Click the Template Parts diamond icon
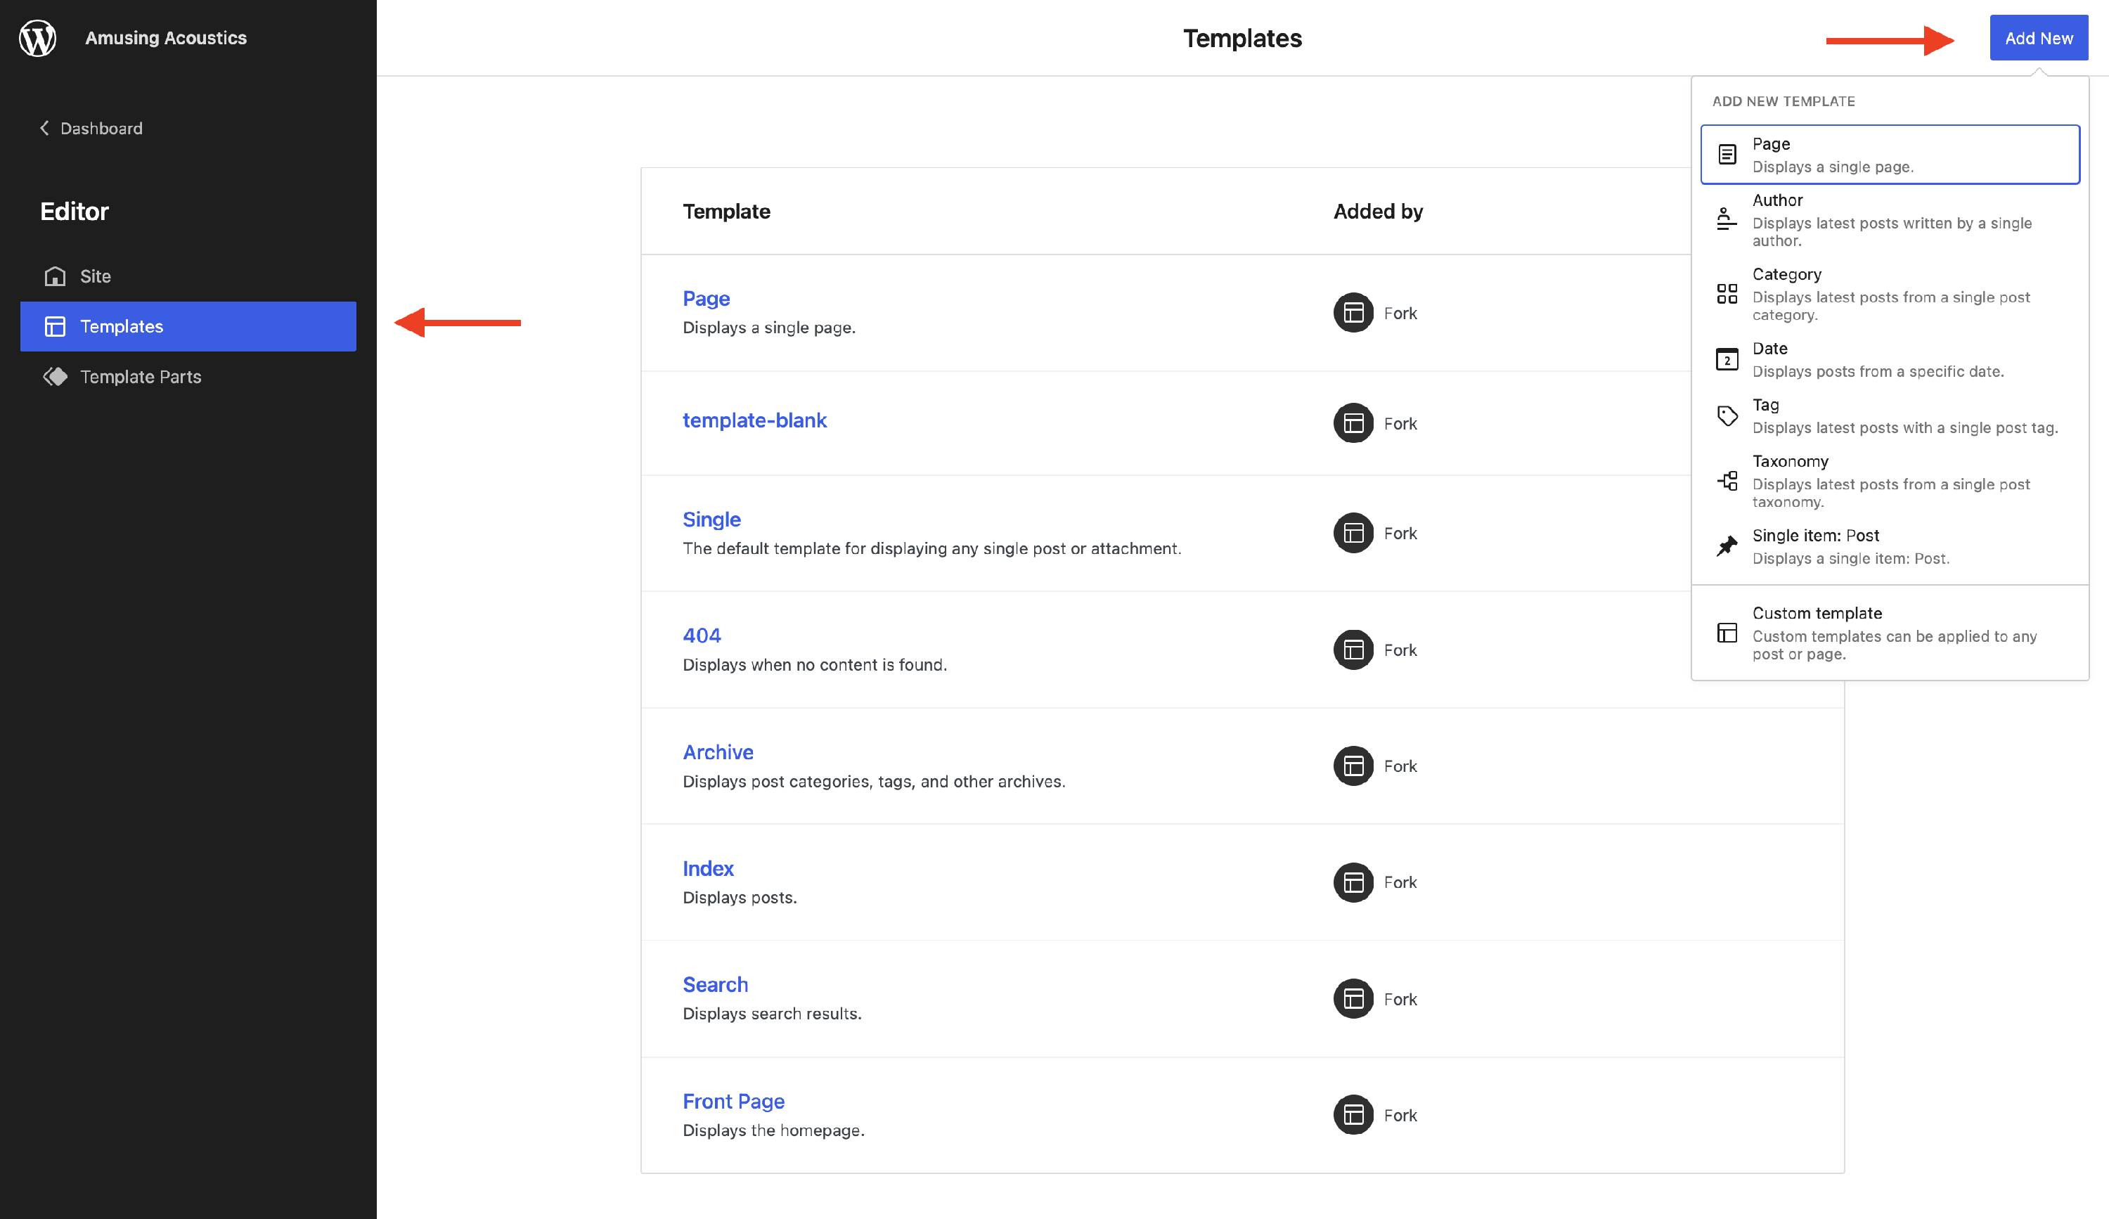The height and width of the screenshot is (1219, 2109). tap(56, 377)
